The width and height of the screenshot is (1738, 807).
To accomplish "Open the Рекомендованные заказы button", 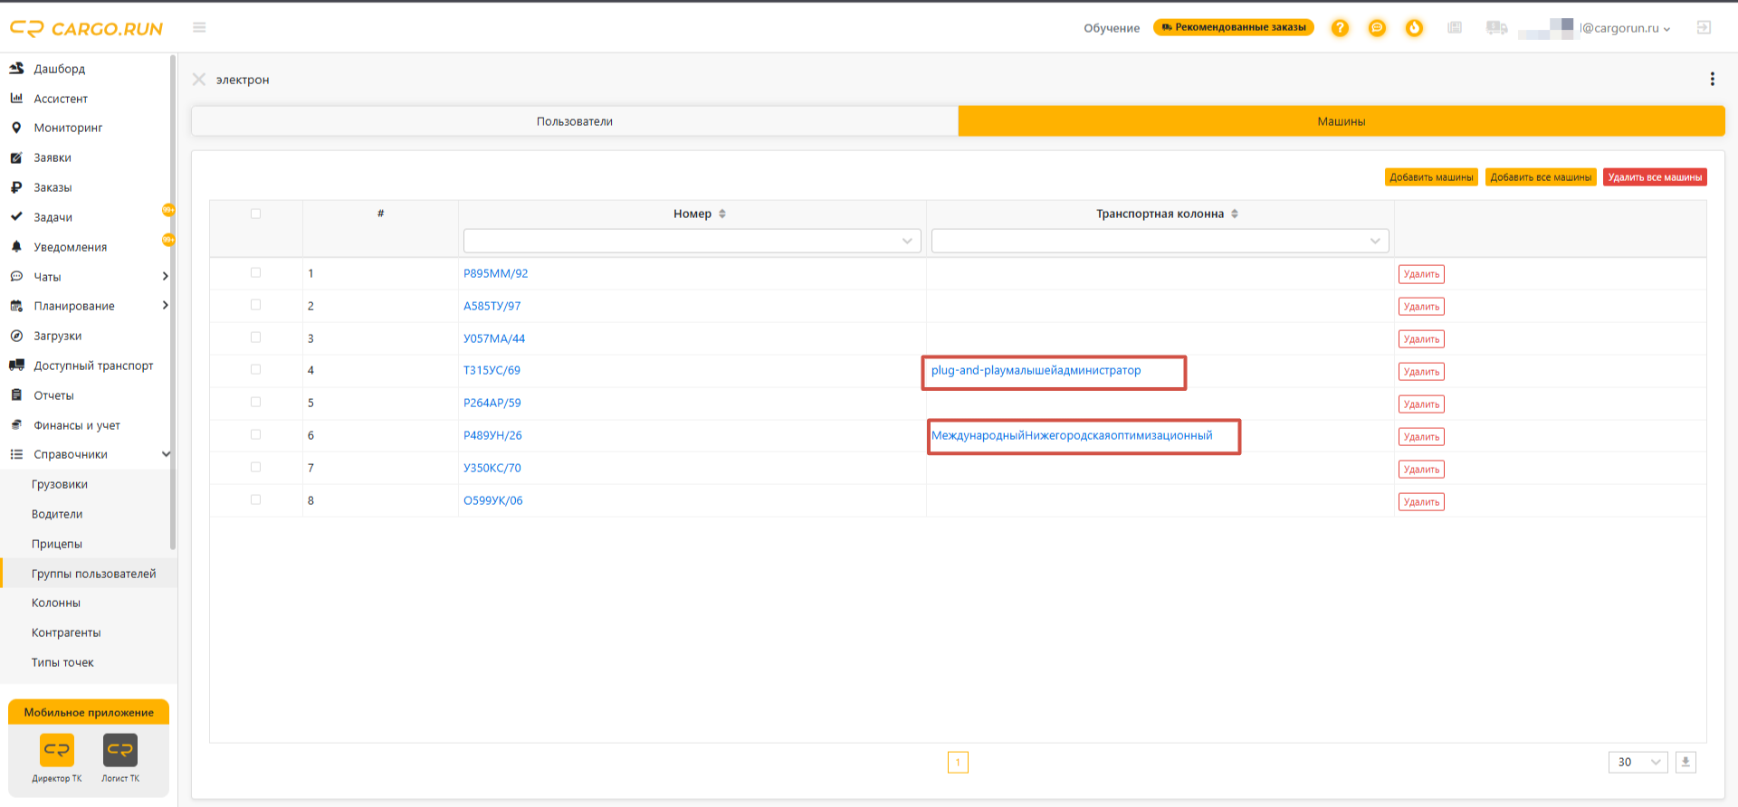I will 1234,27.
